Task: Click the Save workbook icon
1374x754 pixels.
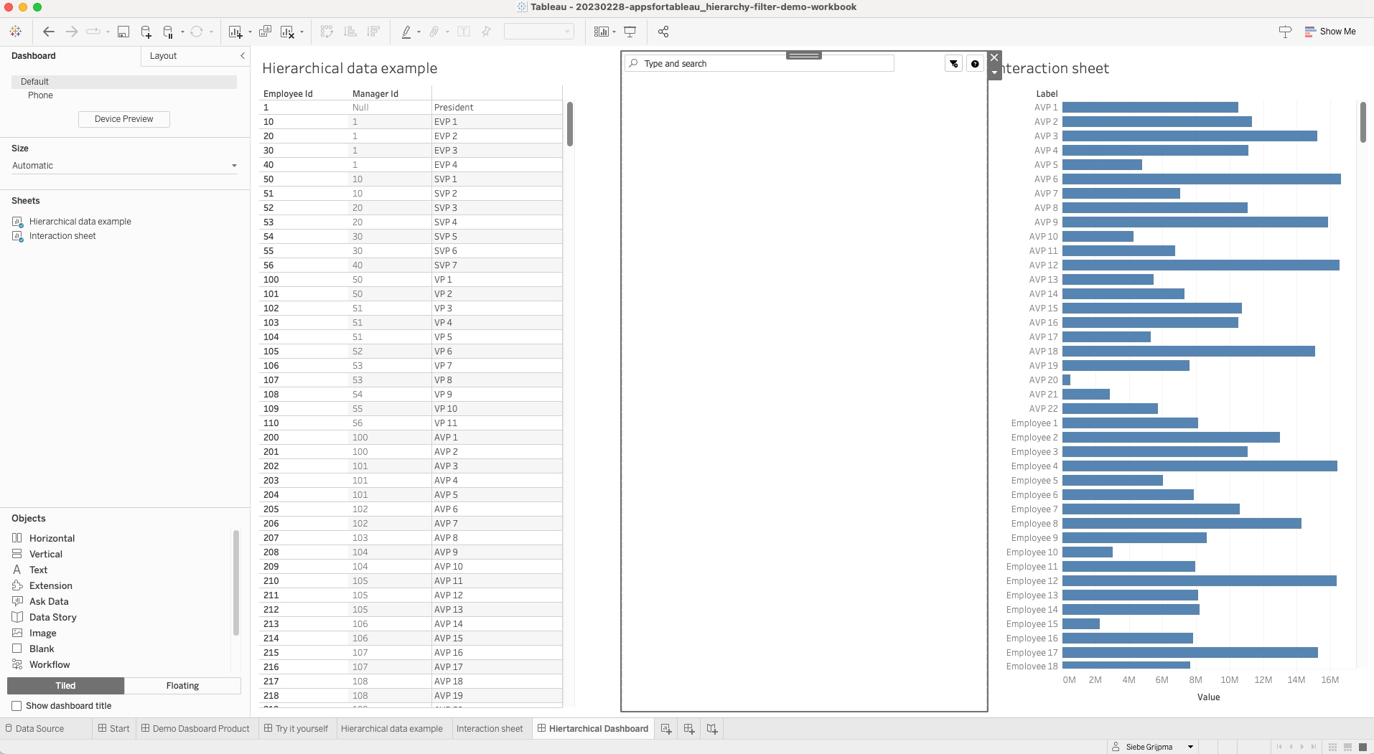Action: tap(123, 32)
